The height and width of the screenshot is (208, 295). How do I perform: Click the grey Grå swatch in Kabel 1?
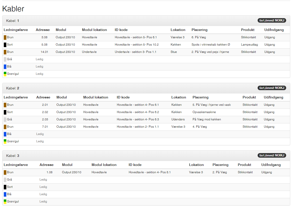click(x=5, y=59)
